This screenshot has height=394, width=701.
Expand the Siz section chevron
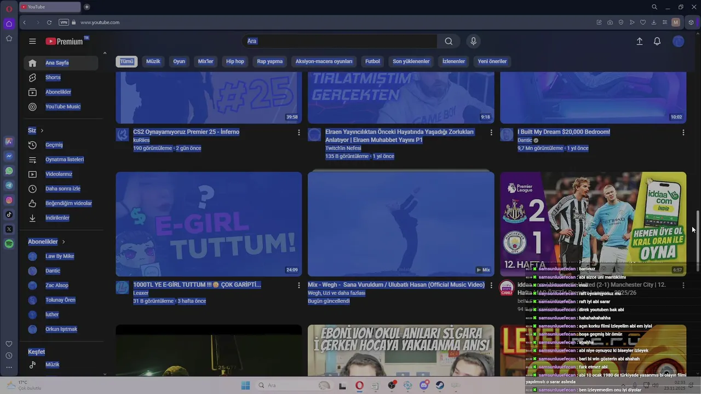[42, 130]
